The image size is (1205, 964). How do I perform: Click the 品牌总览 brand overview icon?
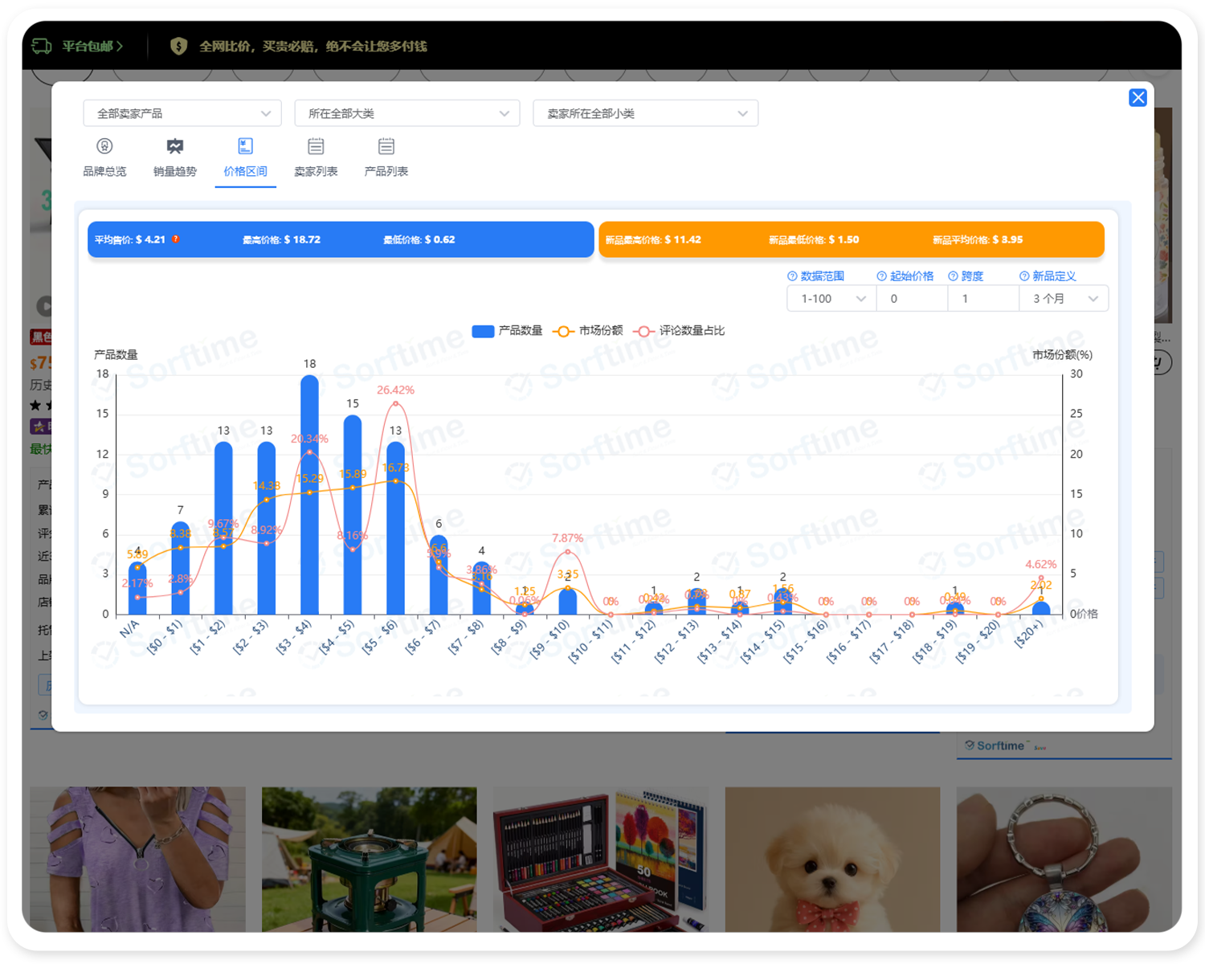pyautogui.click(x=104, y=146)
